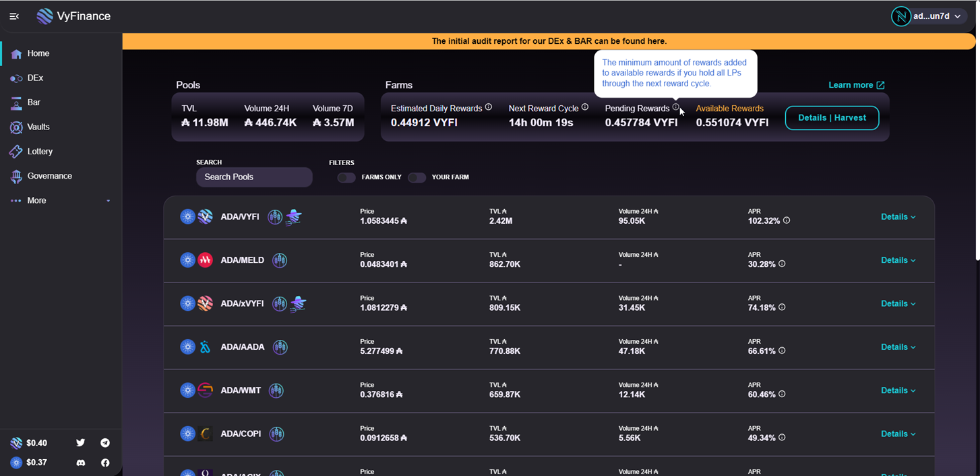Open the Facebook link icon
Image resolution: width=980 pixels, height=476 pixels.
coord(105,463)
